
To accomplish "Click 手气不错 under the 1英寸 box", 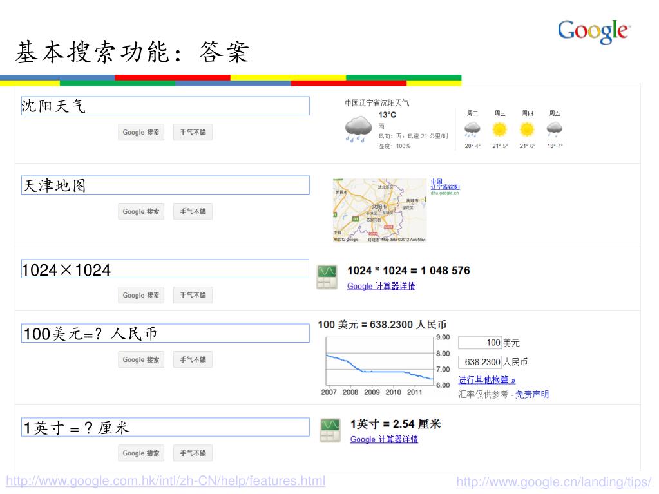I will click(x=193, y=453).
